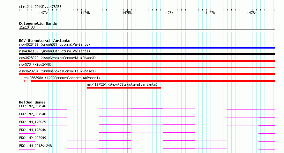Click the nsv4341162 variant label
284x153 pixels.
point(55,51)
